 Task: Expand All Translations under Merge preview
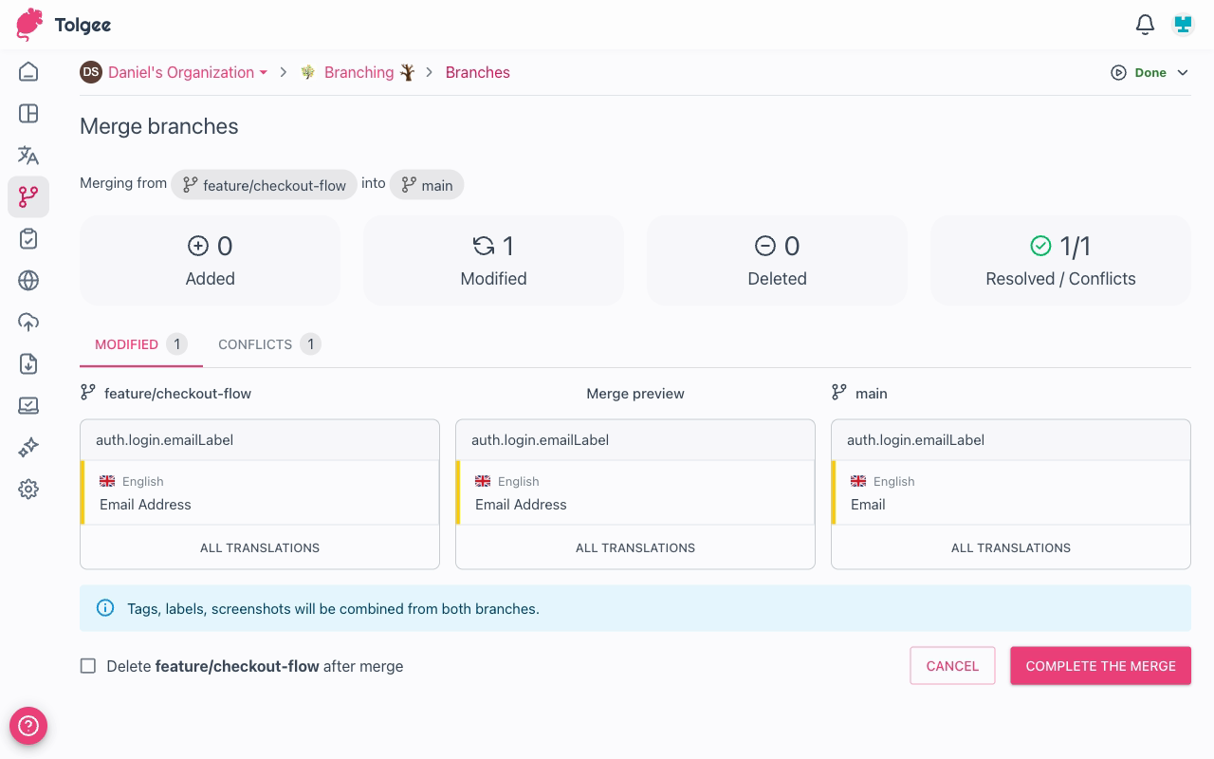pyautogui.click(x=635, y=547)
